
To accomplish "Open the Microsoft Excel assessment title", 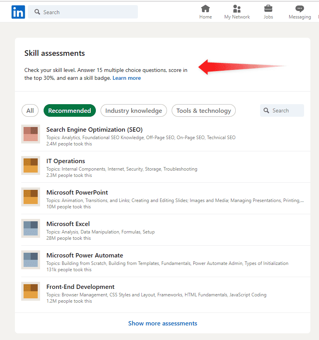I will (68, 224).
